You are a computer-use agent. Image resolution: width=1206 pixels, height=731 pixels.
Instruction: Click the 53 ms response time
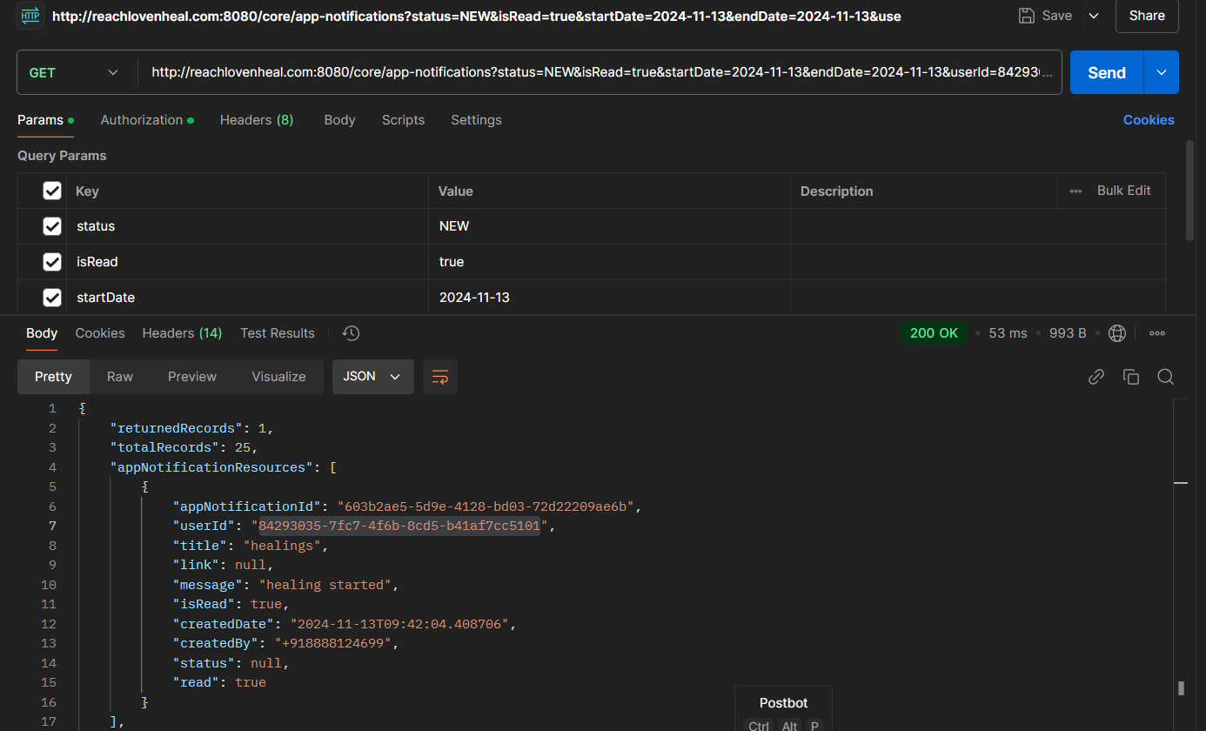1008,333
